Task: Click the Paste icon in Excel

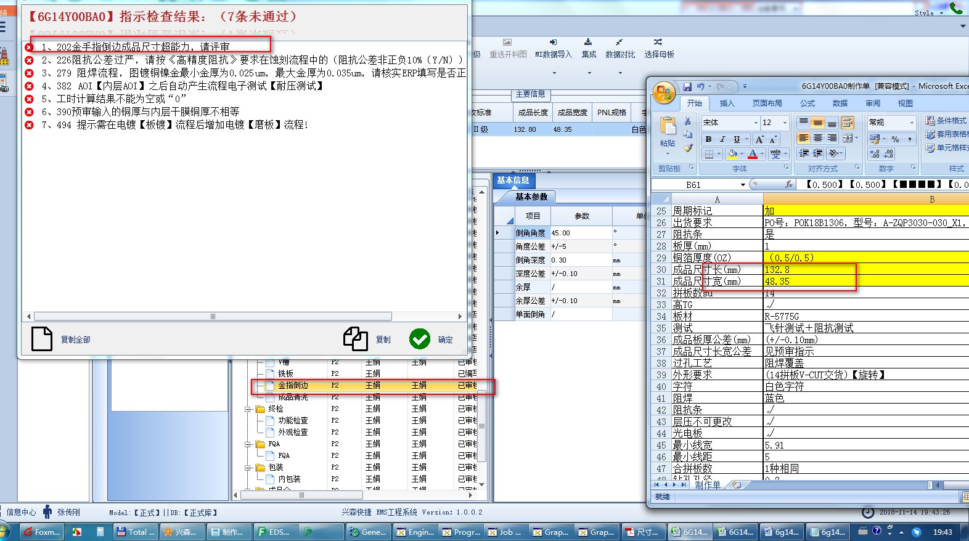Action: (x=668, y=126)
